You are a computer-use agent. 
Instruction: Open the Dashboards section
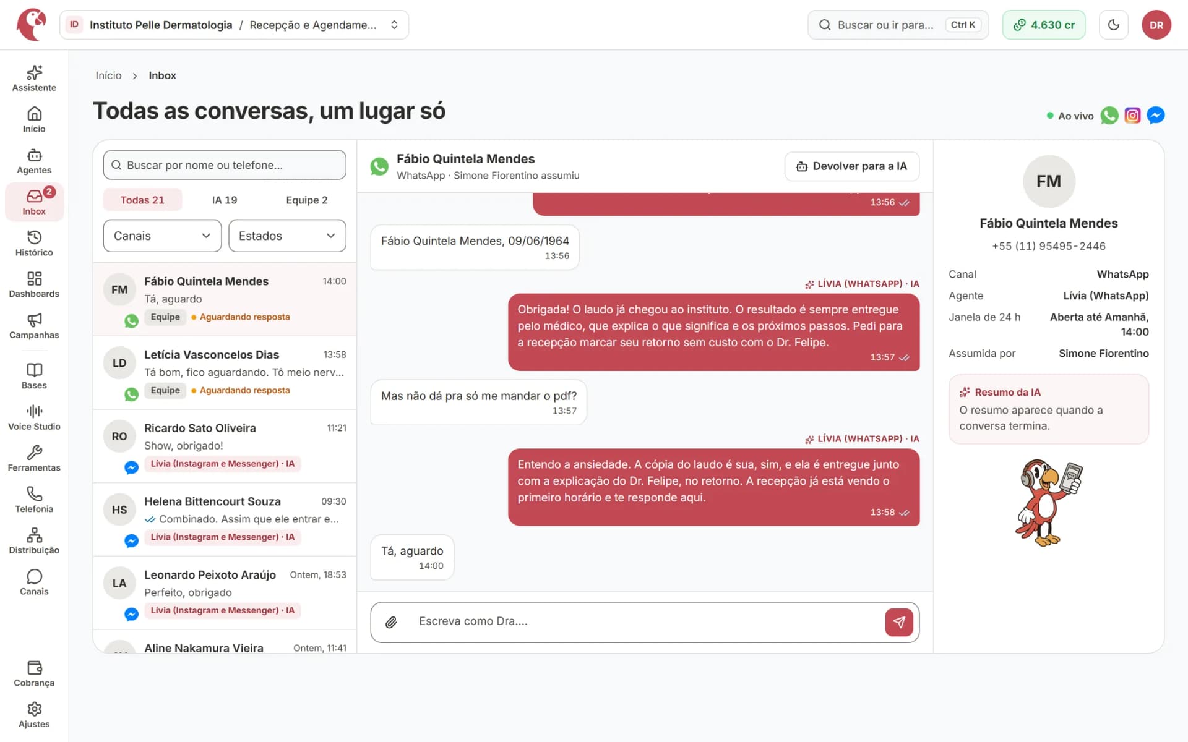coord(34,285)
